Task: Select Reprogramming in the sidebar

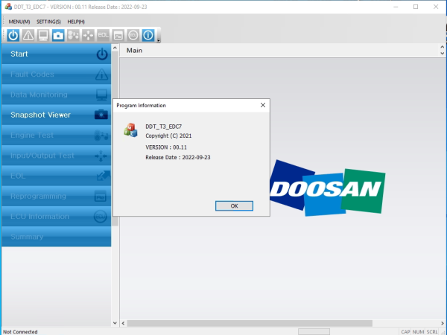Action: click(56, 197)
